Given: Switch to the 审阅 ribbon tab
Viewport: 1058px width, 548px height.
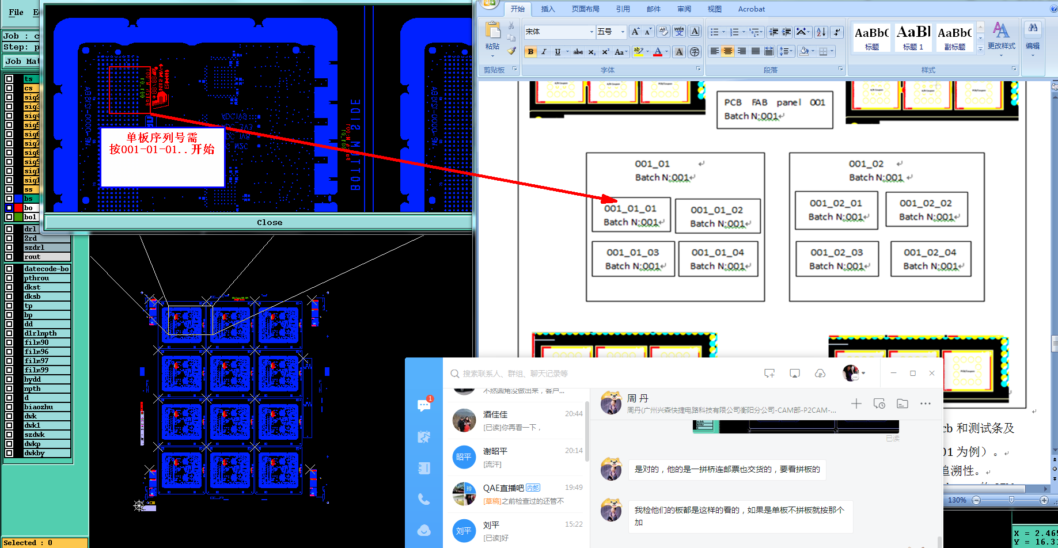Looking at the screenshot, I should click(x=684, y=9).
